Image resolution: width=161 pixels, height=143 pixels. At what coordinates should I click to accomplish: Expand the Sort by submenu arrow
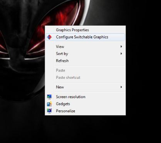121,53
